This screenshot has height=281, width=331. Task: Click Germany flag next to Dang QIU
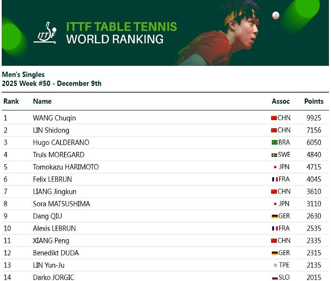coord(275,216)
